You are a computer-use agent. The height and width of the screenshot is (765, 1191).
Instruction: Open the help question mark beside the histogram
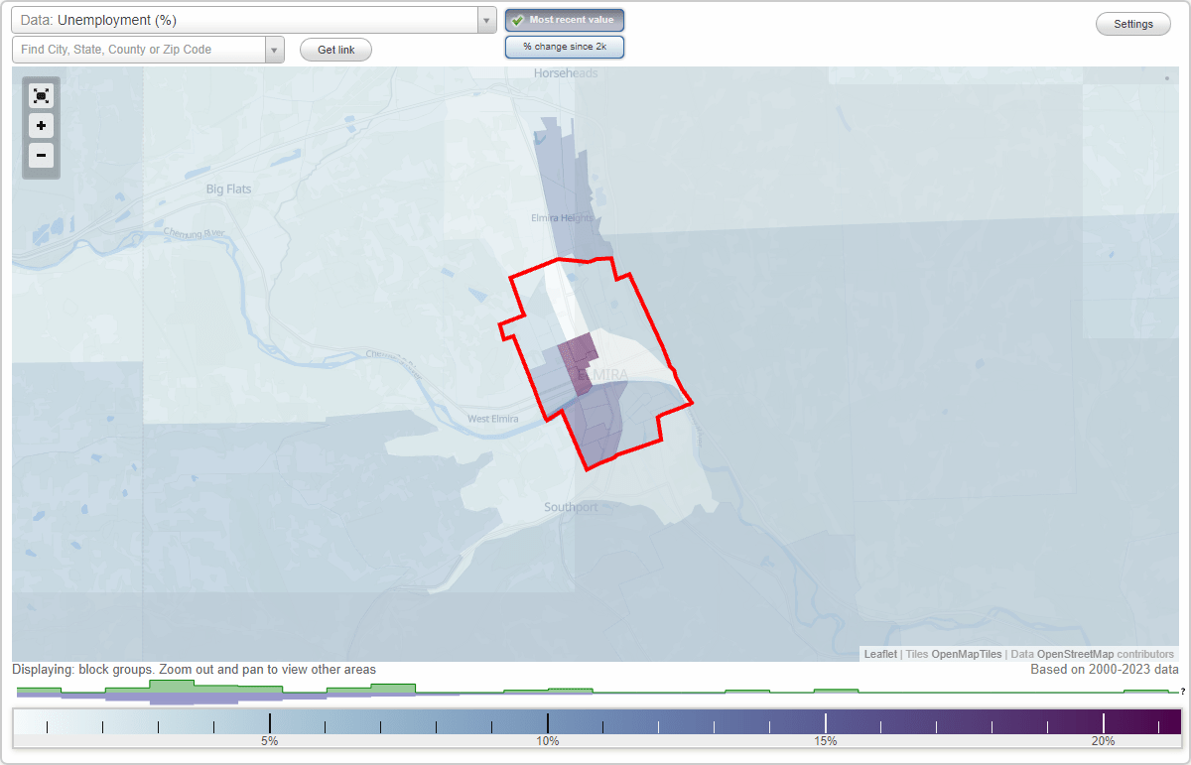(x=1181, y=692)
